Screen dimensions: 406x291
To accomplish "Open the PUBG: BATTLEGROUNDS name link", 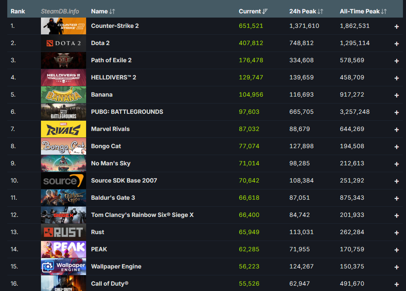I will click(127, 112).
